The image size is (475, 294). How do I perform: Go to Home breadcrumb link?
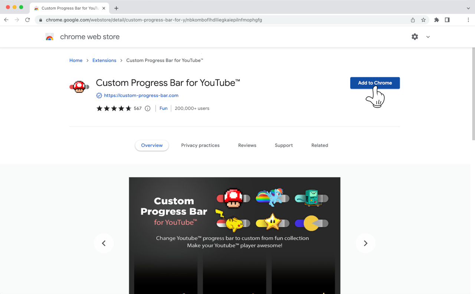[x=76, y=61]
